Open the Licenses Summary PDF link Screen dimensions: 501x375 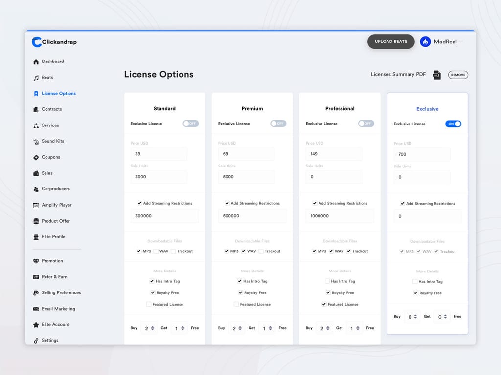pos(398,74)
